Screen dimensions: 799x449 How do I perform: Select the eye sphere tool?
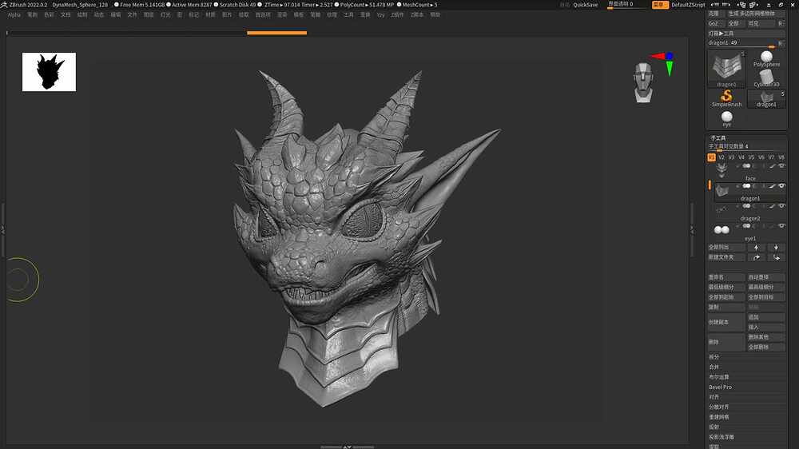(726, 118)
